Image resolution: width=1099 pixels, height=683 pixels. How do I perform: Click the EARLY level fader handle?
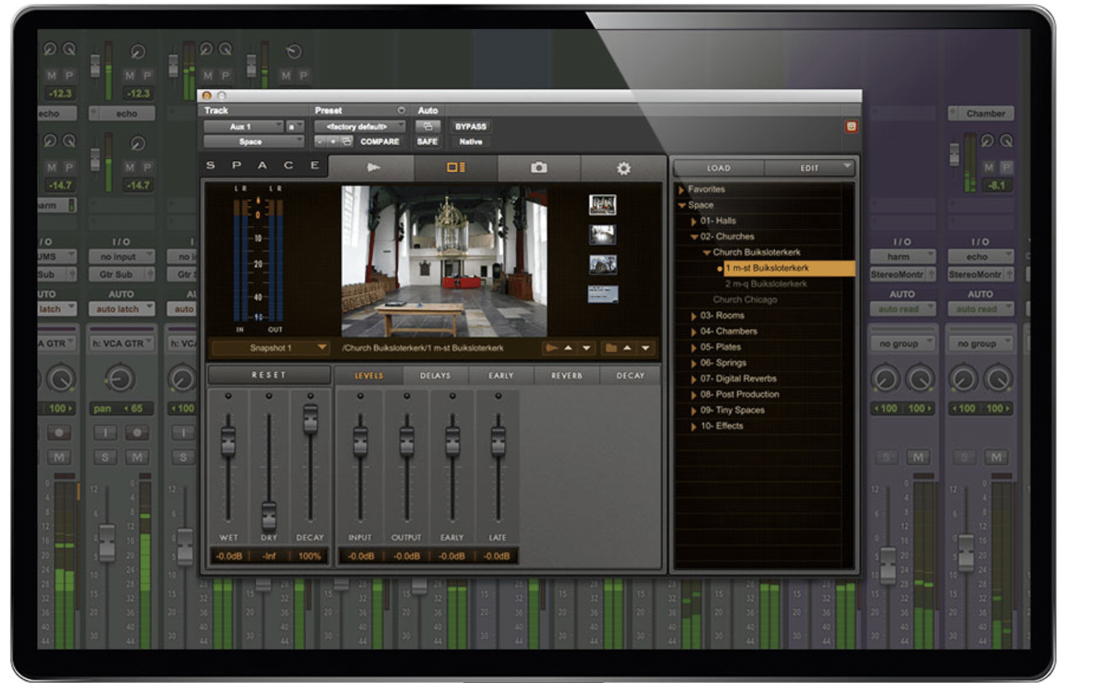coord(452,440)
